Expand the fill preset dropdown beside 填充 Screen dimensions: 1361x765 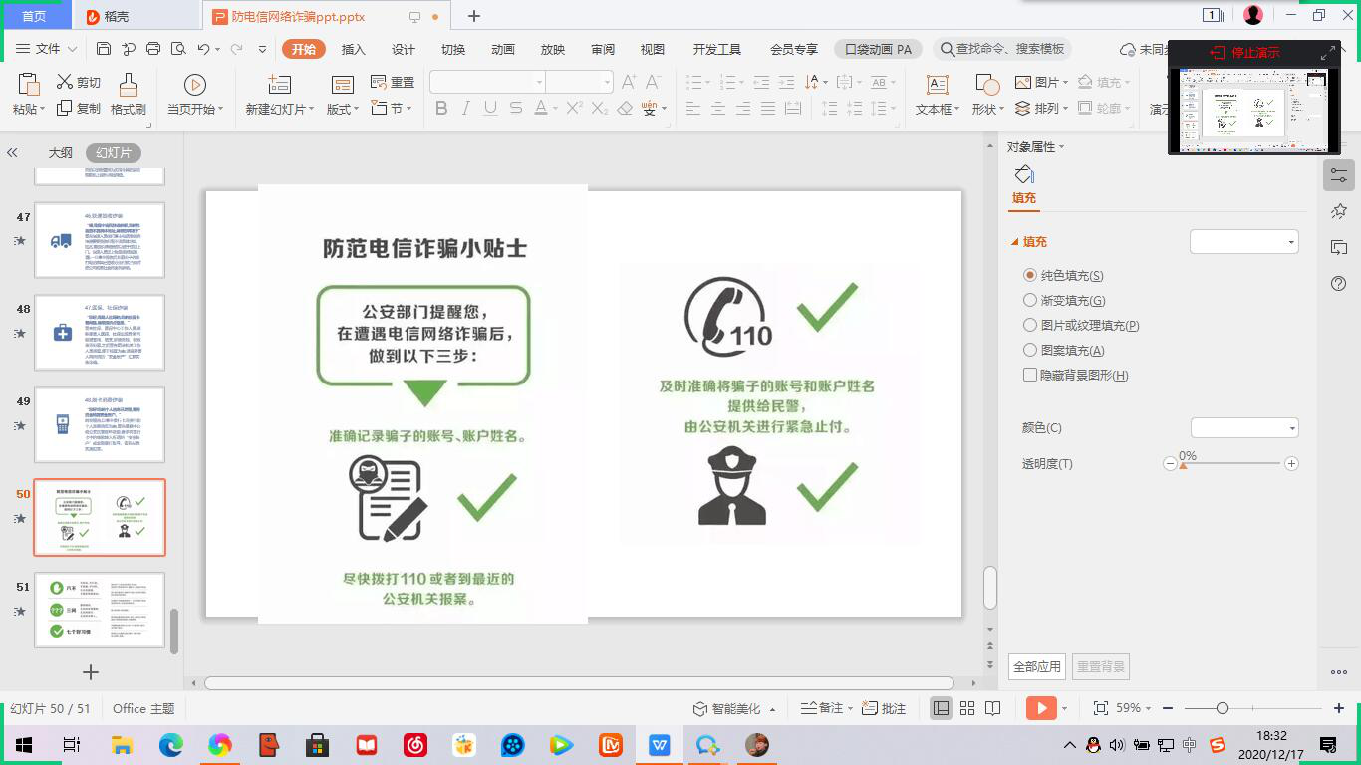[x=1243, y=241]
